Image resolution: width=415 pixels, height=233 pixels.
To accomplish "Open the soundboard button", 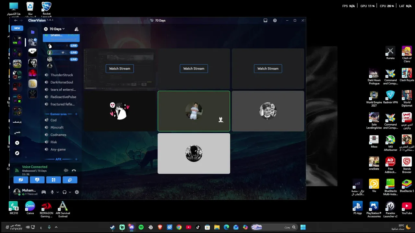I will tap(70, 180).
